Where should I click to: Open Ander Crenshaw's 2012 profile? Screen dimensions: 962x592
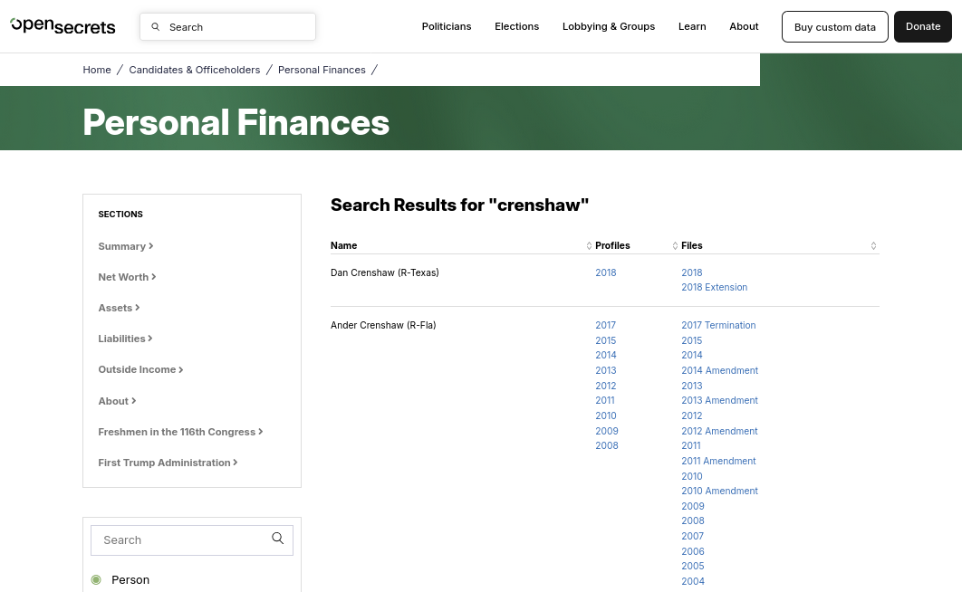(605, 387)
